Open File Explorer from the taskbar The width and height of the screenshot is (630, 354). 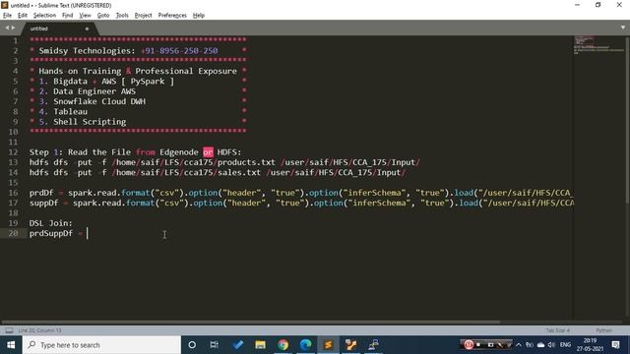[x=260, y=345]
